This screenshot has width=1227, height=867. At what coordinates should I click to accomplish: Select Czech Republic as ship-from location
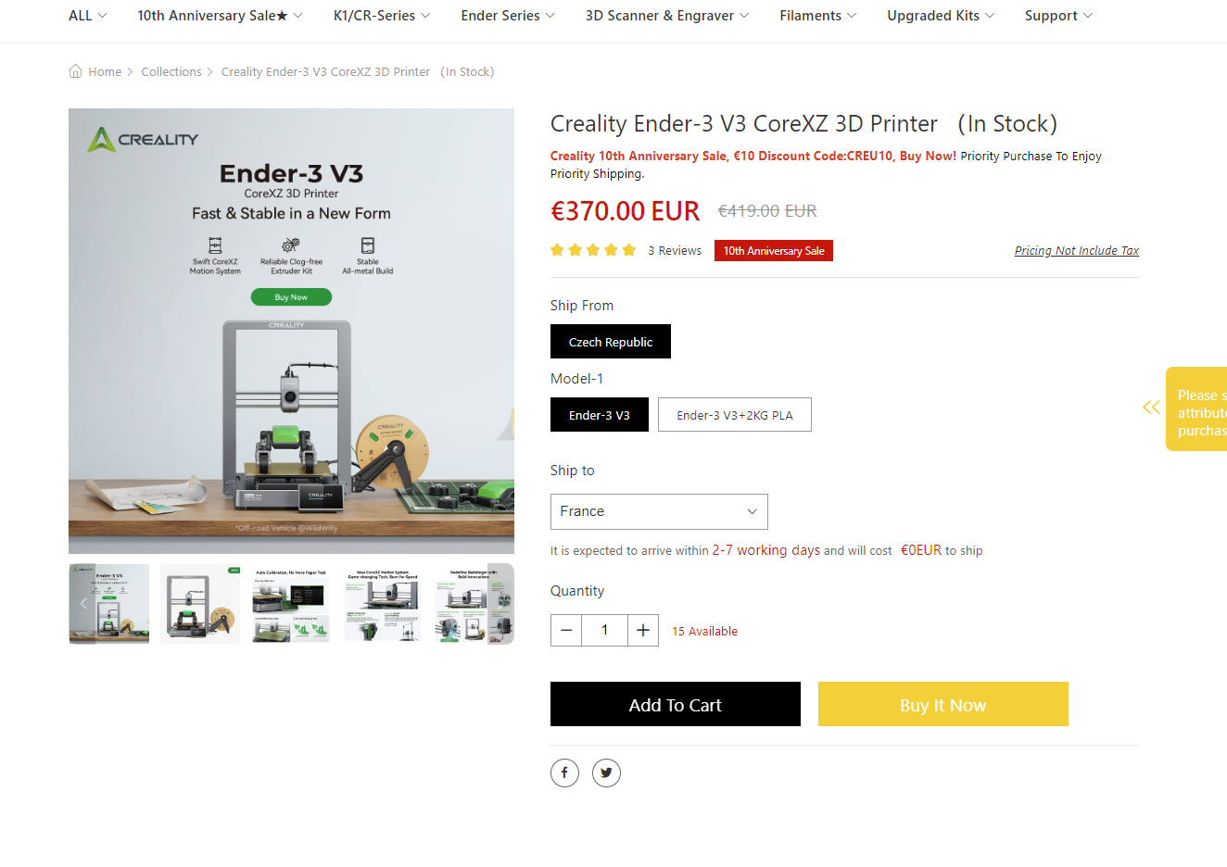tap(611, 342)
